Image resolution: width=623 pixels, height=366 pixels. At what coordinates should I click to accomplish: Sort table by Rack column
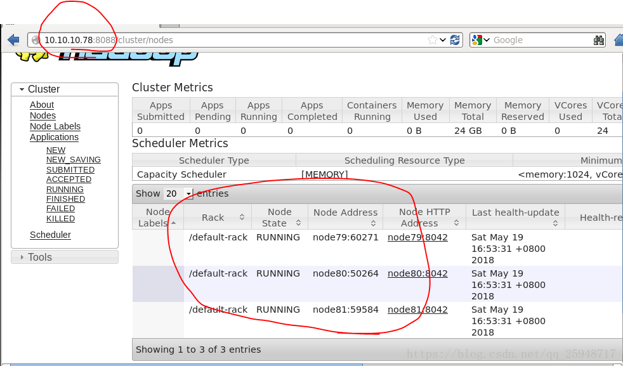click(217, 218)
